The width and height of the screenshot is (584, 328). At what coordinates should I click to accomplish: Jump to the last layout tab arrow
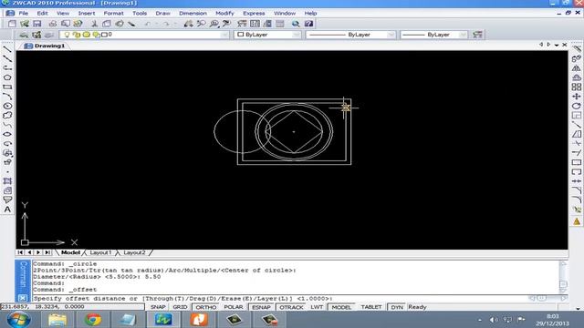(47, 252)
